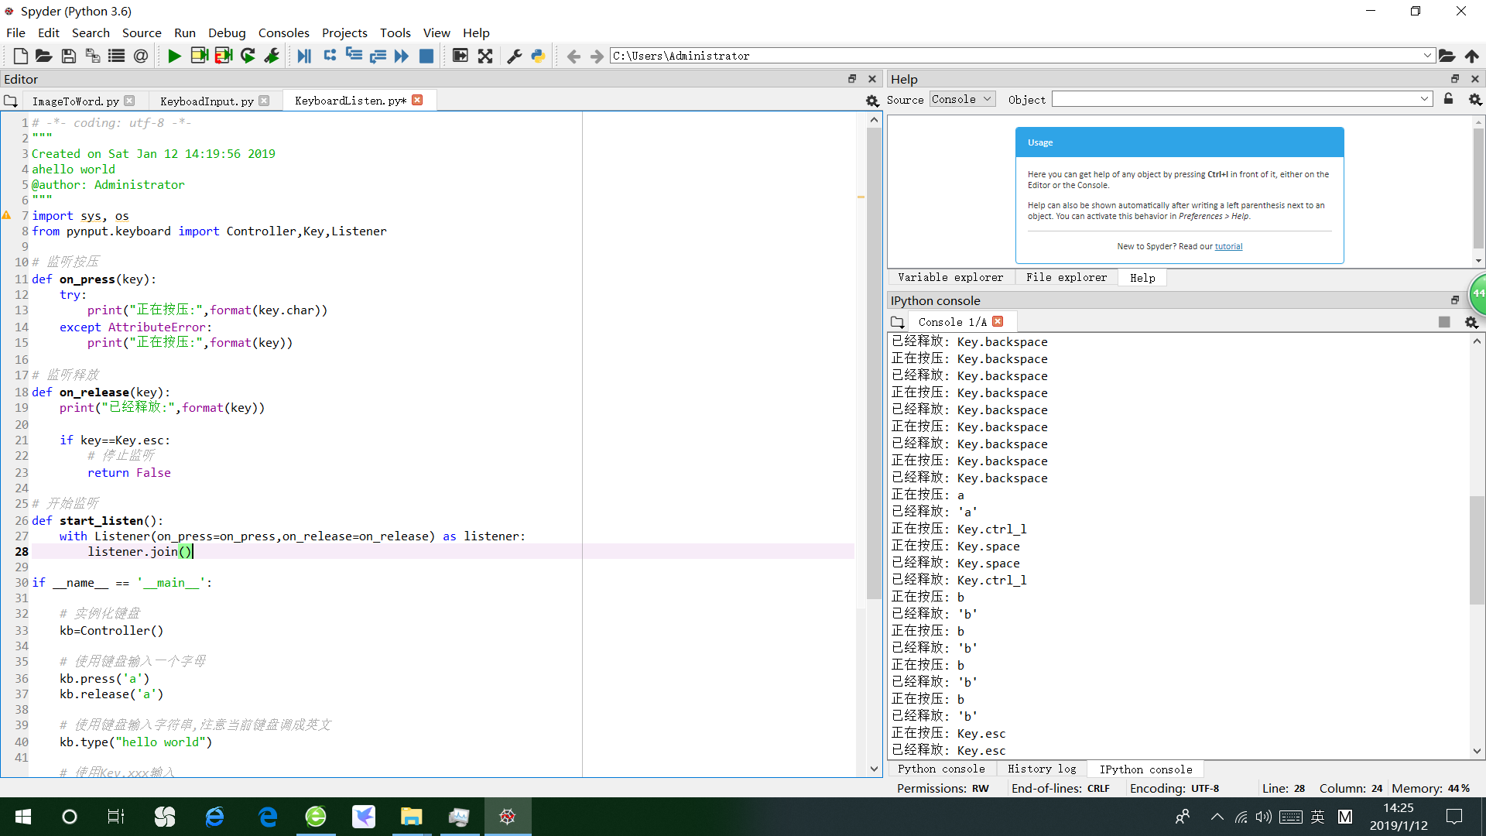Open PYTHONPATH manager python icon

538,56
